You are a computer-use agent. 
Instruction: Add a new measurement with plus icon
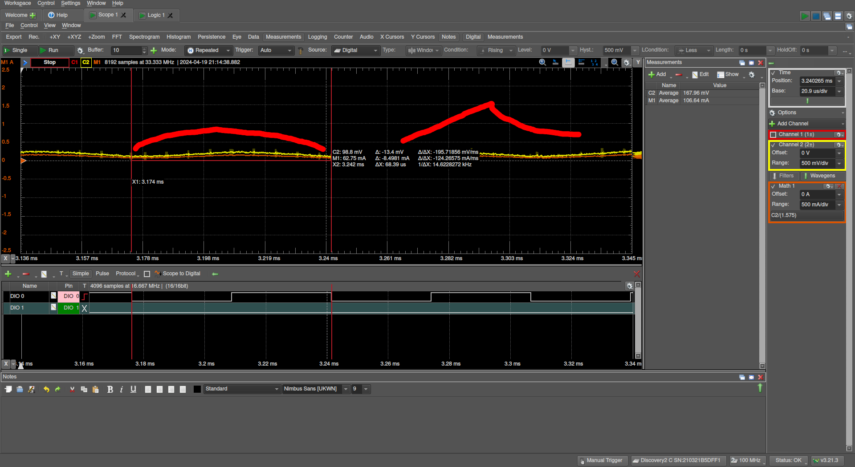pyautogui.click(x=657, y=74)
